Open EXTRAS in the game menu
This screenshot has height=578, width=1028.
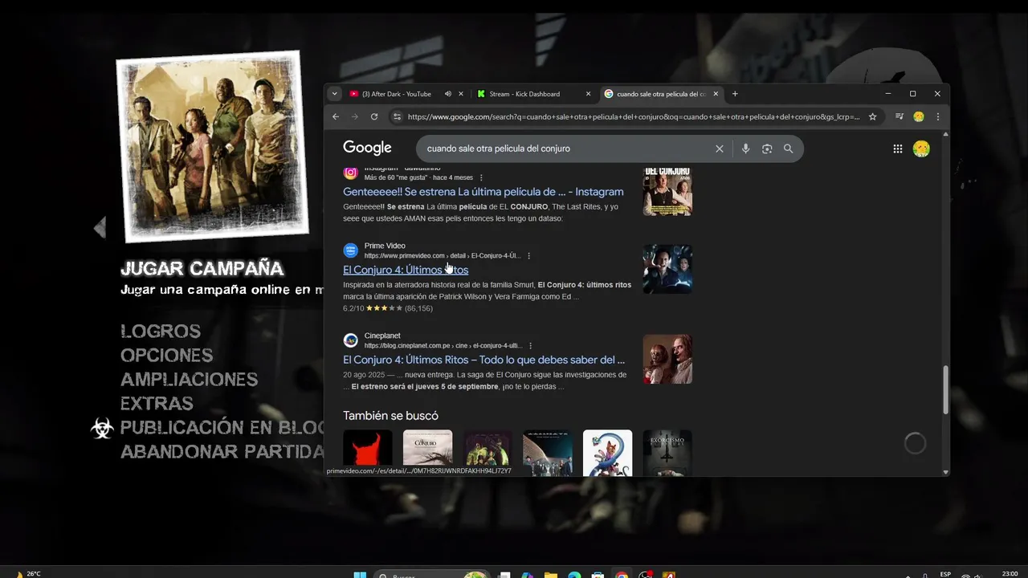(157, 403)
